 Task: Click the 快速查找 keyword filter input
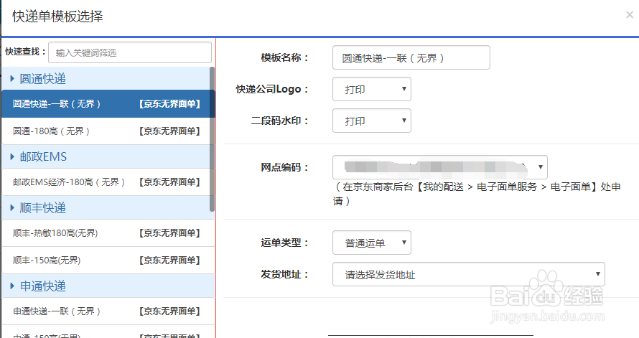tap(130, 52)
